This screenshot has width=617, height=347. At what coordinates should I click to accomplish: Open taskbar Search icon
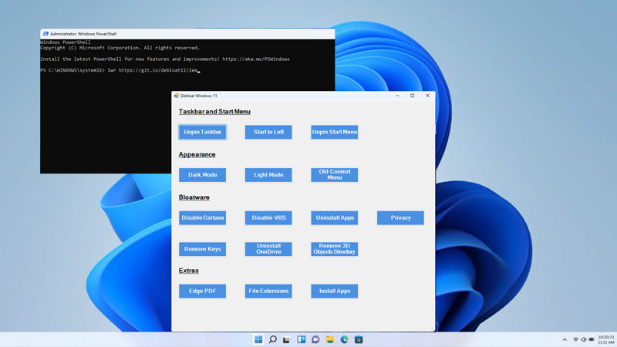click(x=272, y=339)
